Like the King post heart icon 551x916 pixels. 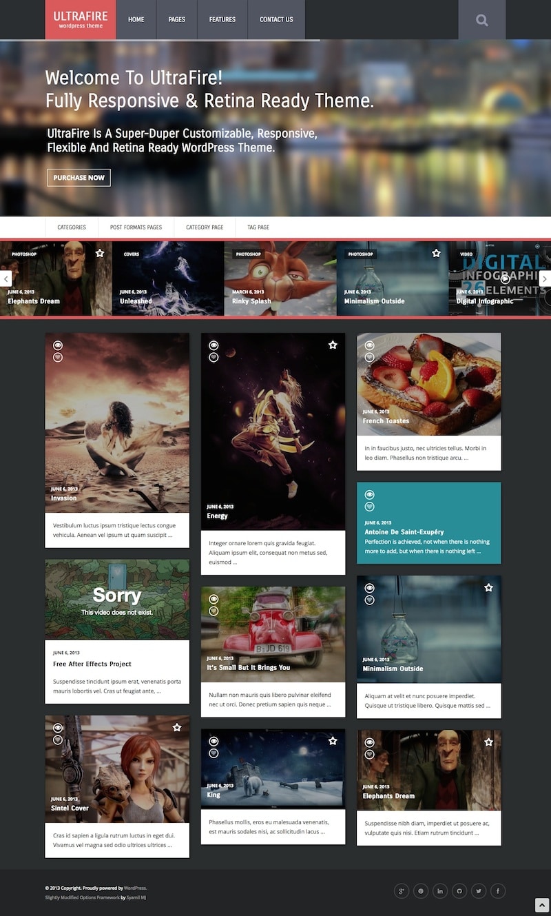tap(214, 753)
